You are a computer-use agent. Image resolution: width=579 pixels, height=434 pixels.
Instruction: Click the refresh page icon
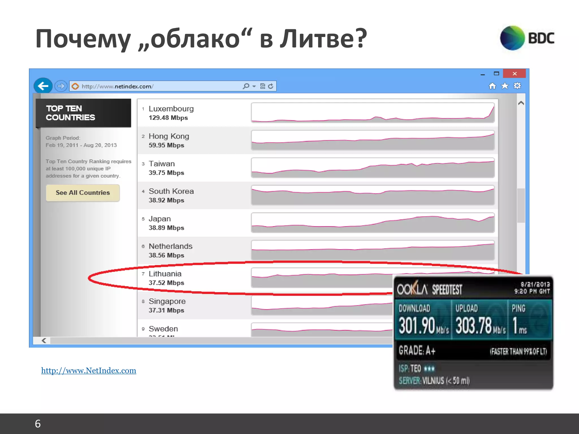pyautogui.click(x=271, y=86)
